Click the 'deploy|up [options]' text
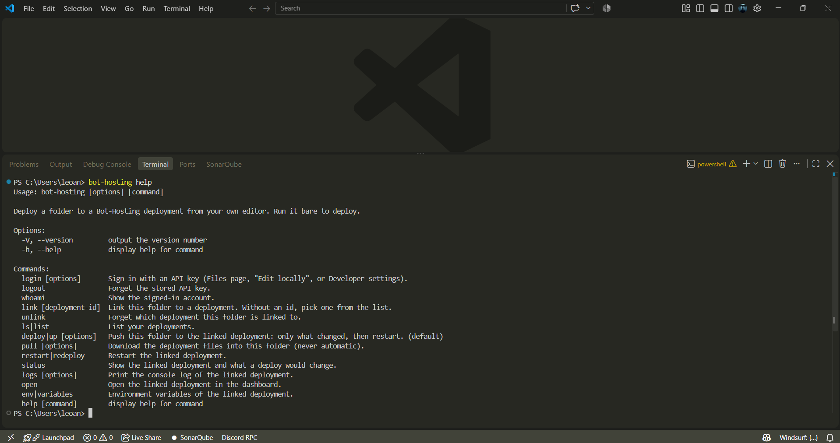This screenshot has height=443, width=840. tap(59, 336)
